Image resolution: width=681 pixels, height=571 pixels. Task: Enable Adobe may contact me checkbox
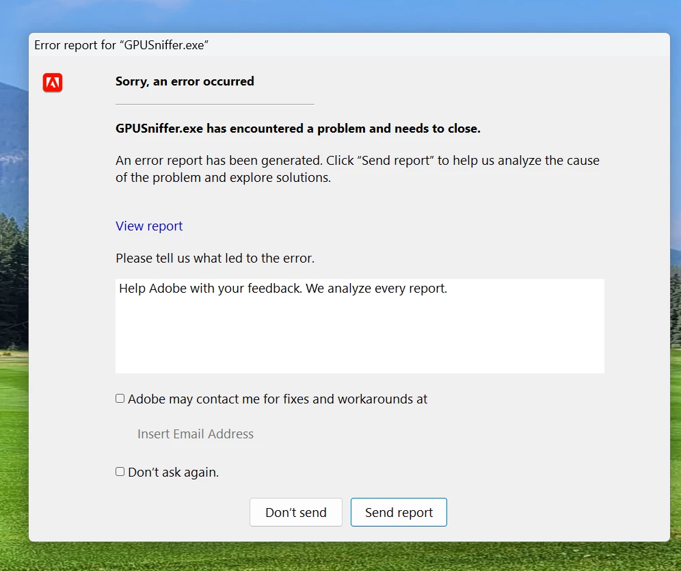coord(120,399)
